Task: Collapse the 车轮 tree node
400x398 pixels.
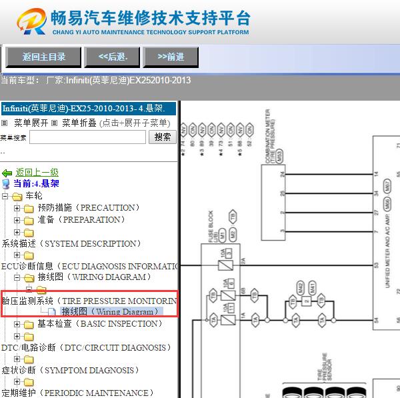Action: [5, 196]
